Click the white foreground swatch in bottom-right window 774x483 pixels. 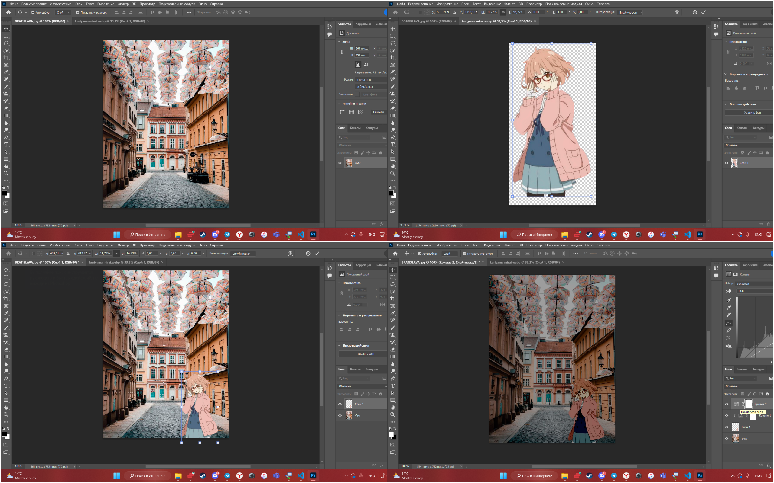pos(391,434)
